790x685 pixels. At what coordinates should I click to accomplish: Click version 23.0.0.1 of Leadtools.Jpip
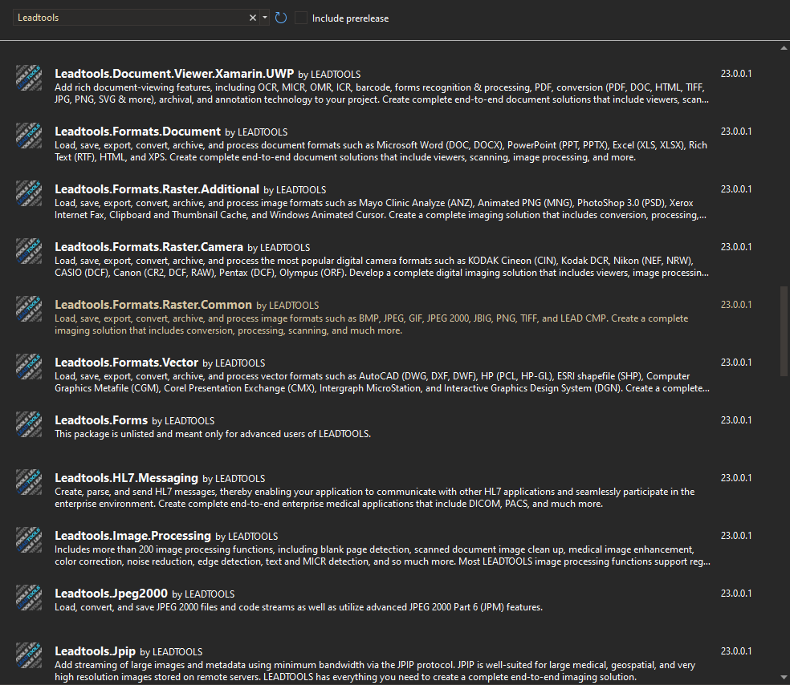pyautogui.click(x=736, y=651)
